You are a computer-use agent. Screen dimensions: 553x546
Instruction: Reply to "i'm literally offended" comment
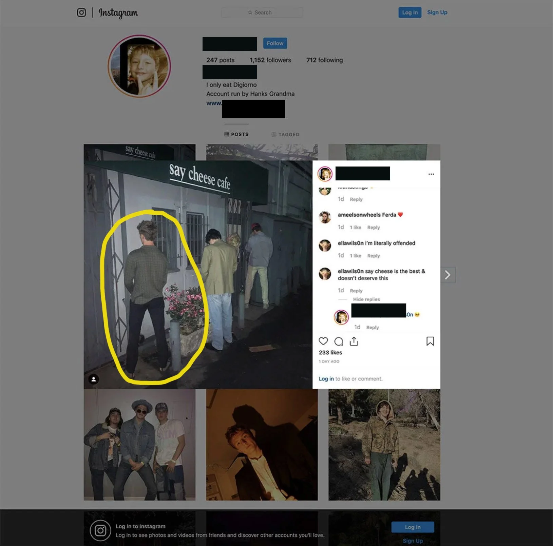coord(374,256)
